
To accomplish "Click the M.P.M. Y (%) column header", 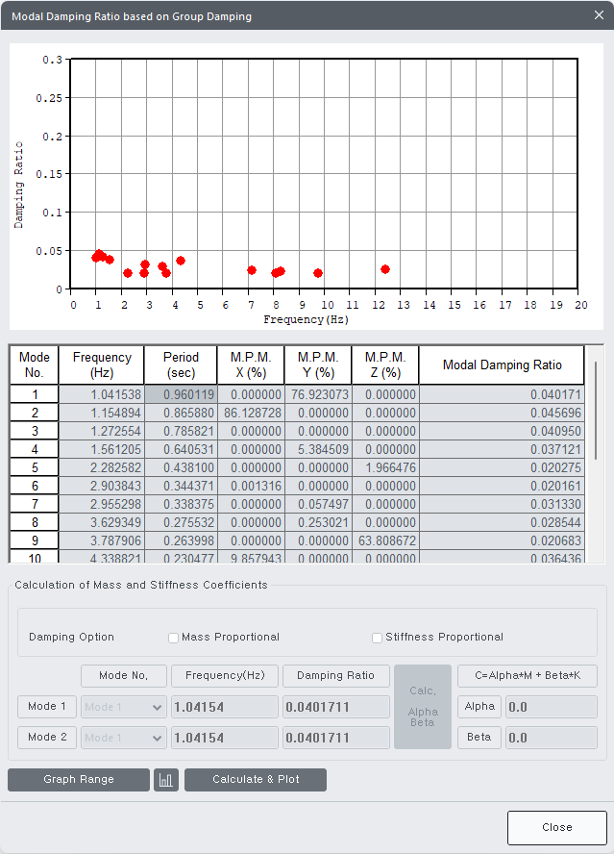I will click(x=318, y=364).
